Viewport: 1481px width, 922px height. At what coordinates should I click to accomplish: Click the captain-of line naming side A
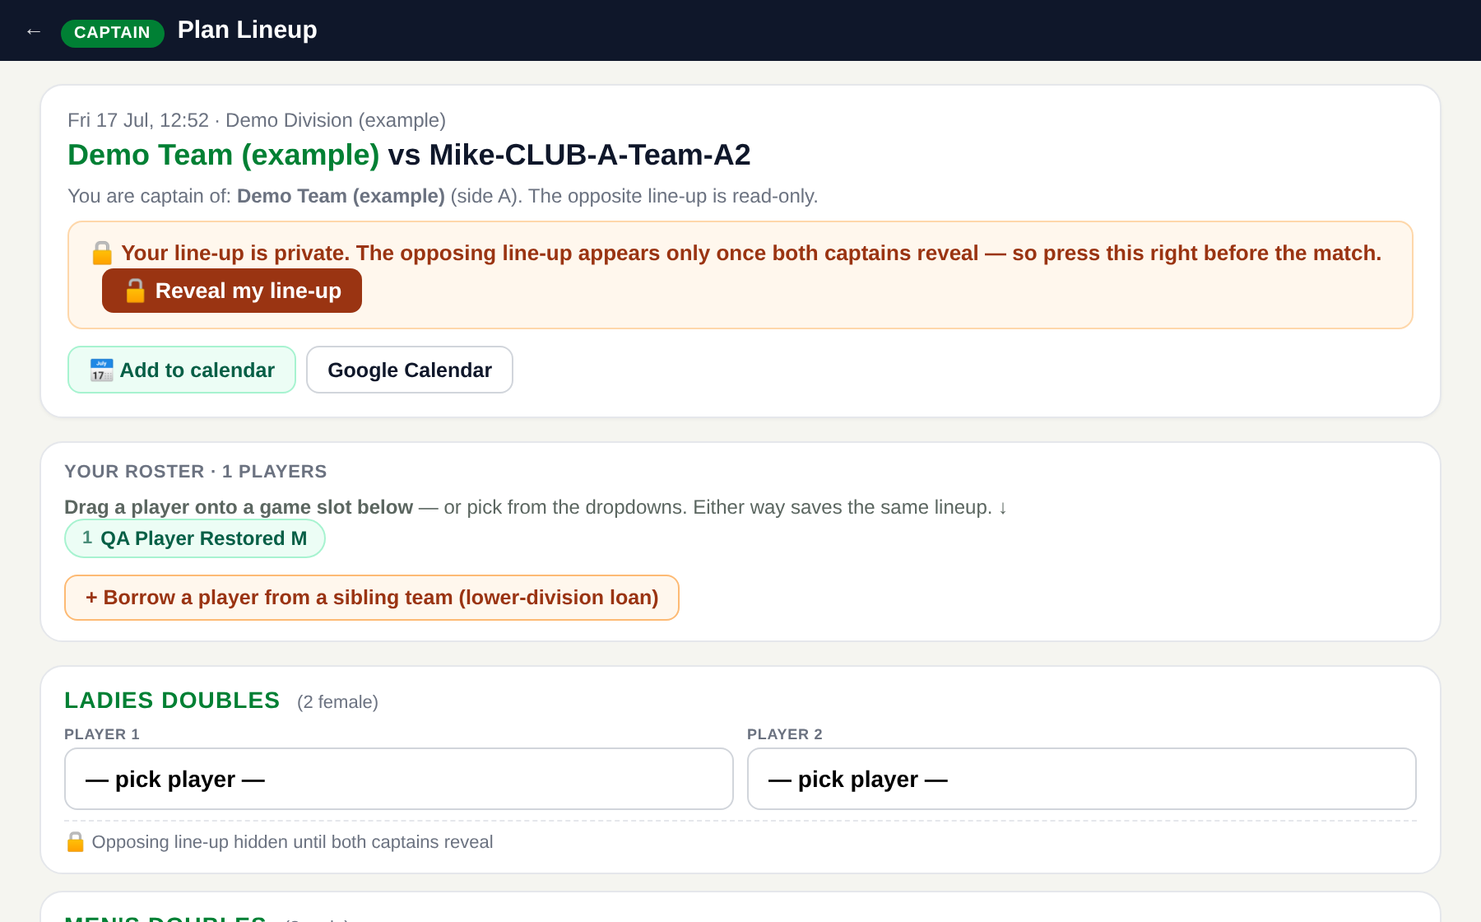[443, 196]
